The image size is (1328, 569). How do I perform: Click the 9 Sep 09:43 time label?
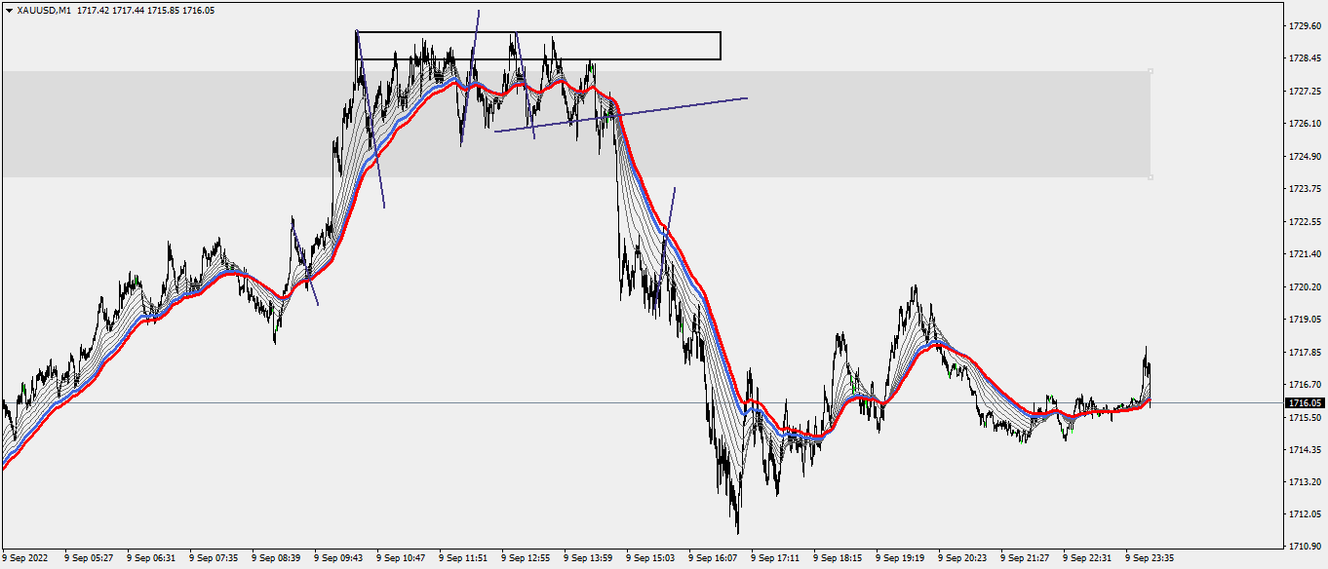(x=336, y=559)
